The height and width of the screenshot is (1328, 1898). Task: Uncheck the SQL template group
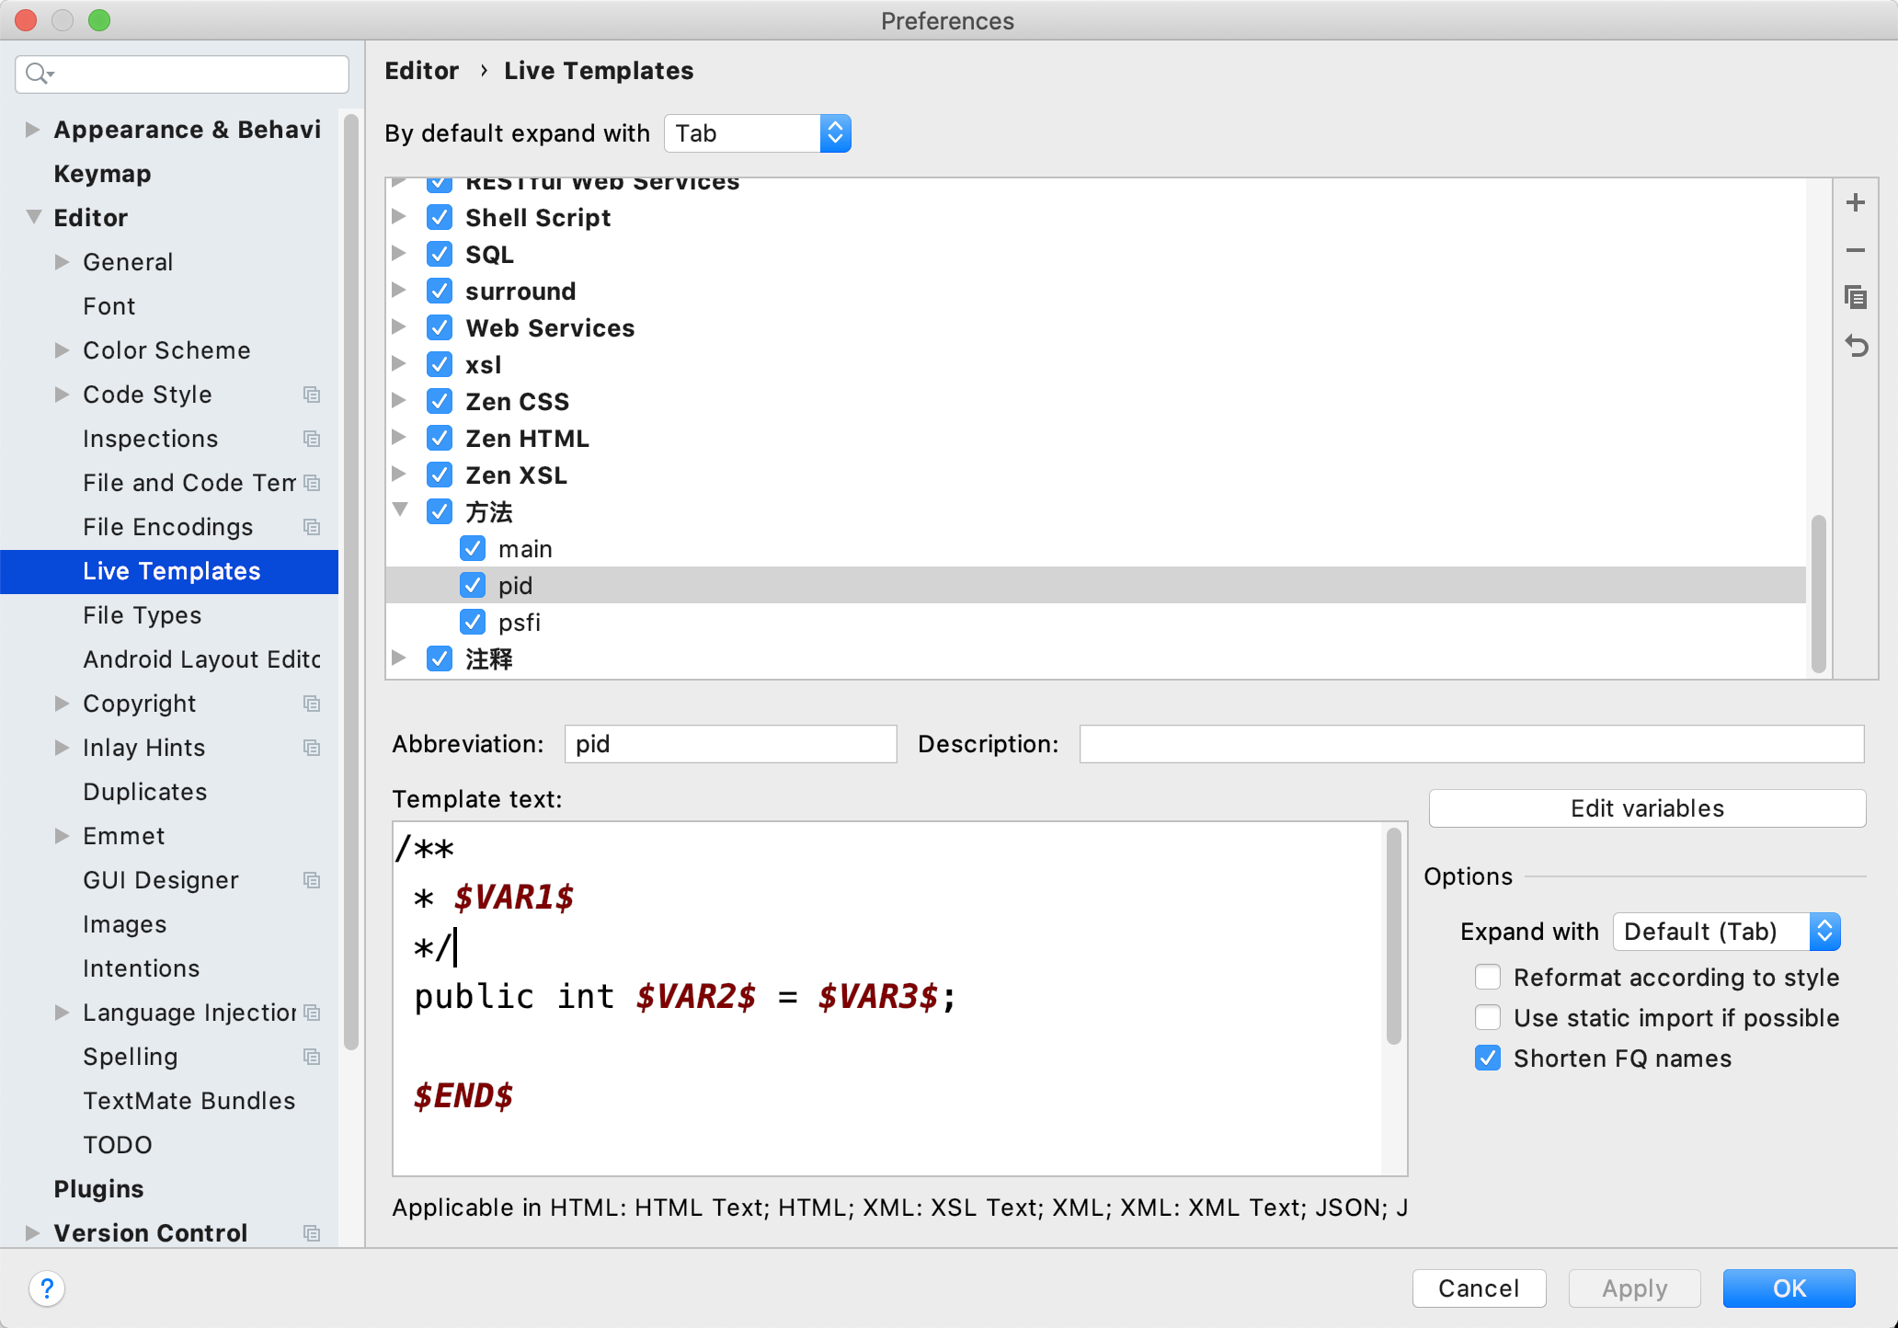tap(440, 255)
